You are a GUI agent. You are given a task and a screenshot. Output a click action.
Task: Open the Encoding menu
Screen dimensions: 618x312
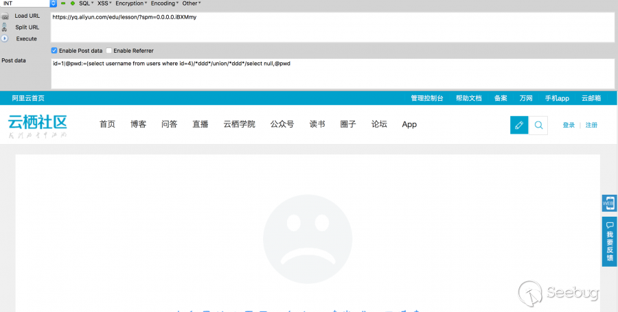click(165, 3)
